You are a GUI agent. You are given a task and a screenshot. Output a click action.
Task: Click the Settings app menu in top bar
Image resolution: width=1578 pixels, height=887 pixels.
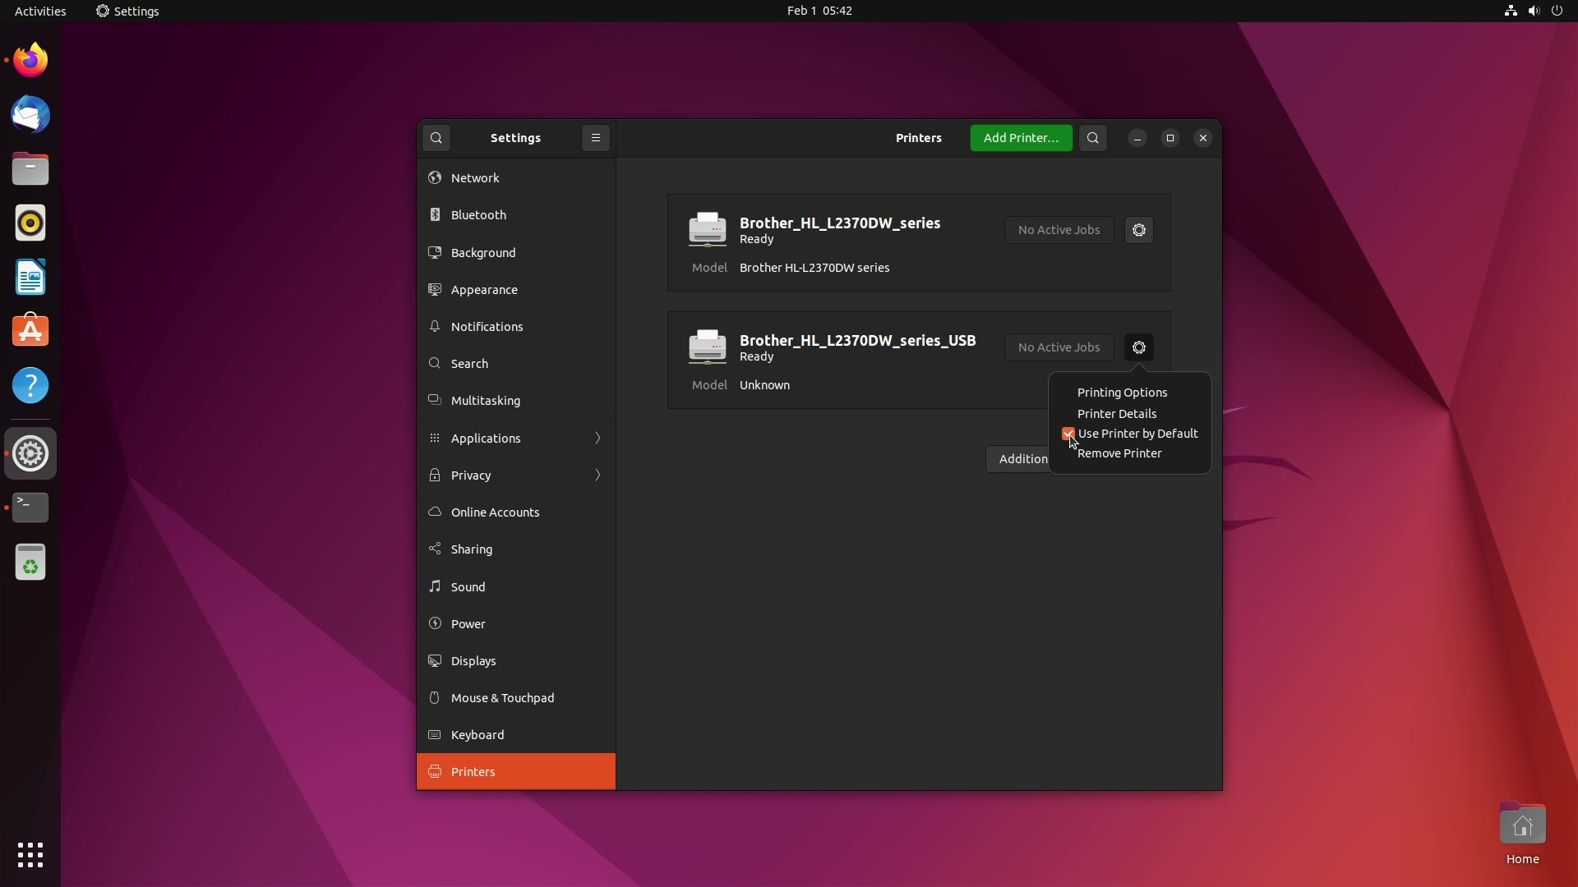point(127,11)
